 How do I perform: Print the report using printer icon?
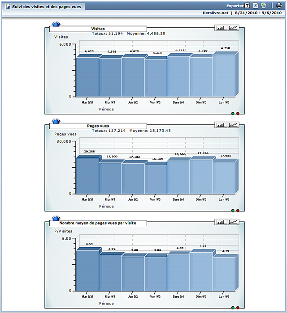279,6
